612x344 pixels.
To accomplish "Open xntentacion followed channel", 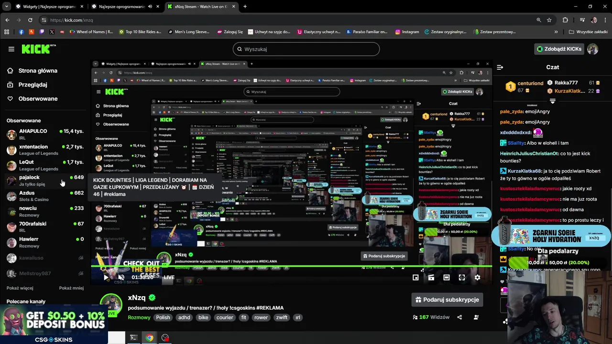I will tap(45, 150).
